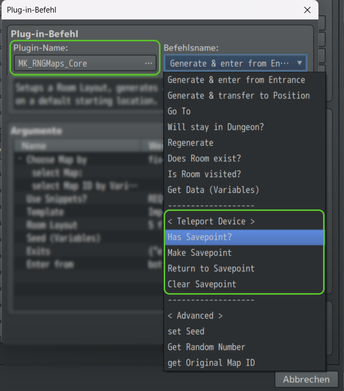This screenshot has width=344, height=391.
Task: Select 'Is Room visited?' entry
Action: click(245, 174)
